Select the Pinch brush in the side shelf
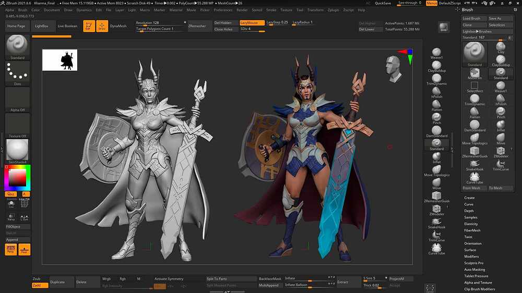The width and height of the screenshot is (522, 293). point(436,118)
